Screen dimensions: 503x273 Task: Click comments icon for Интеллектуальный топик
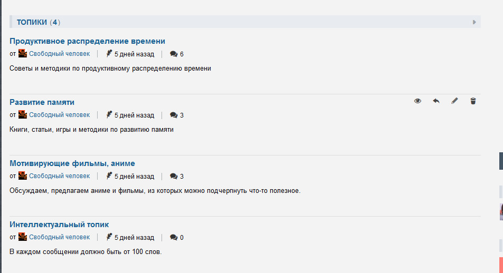click(173, 238)
